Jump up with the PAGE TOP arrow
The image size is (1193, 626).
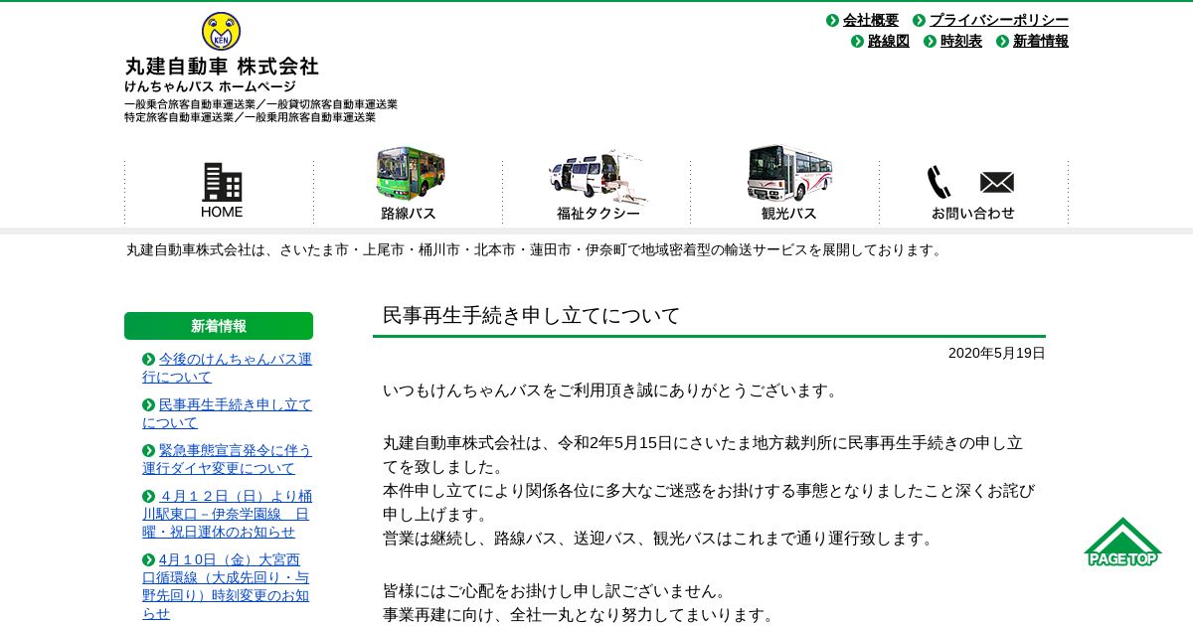1122,543
